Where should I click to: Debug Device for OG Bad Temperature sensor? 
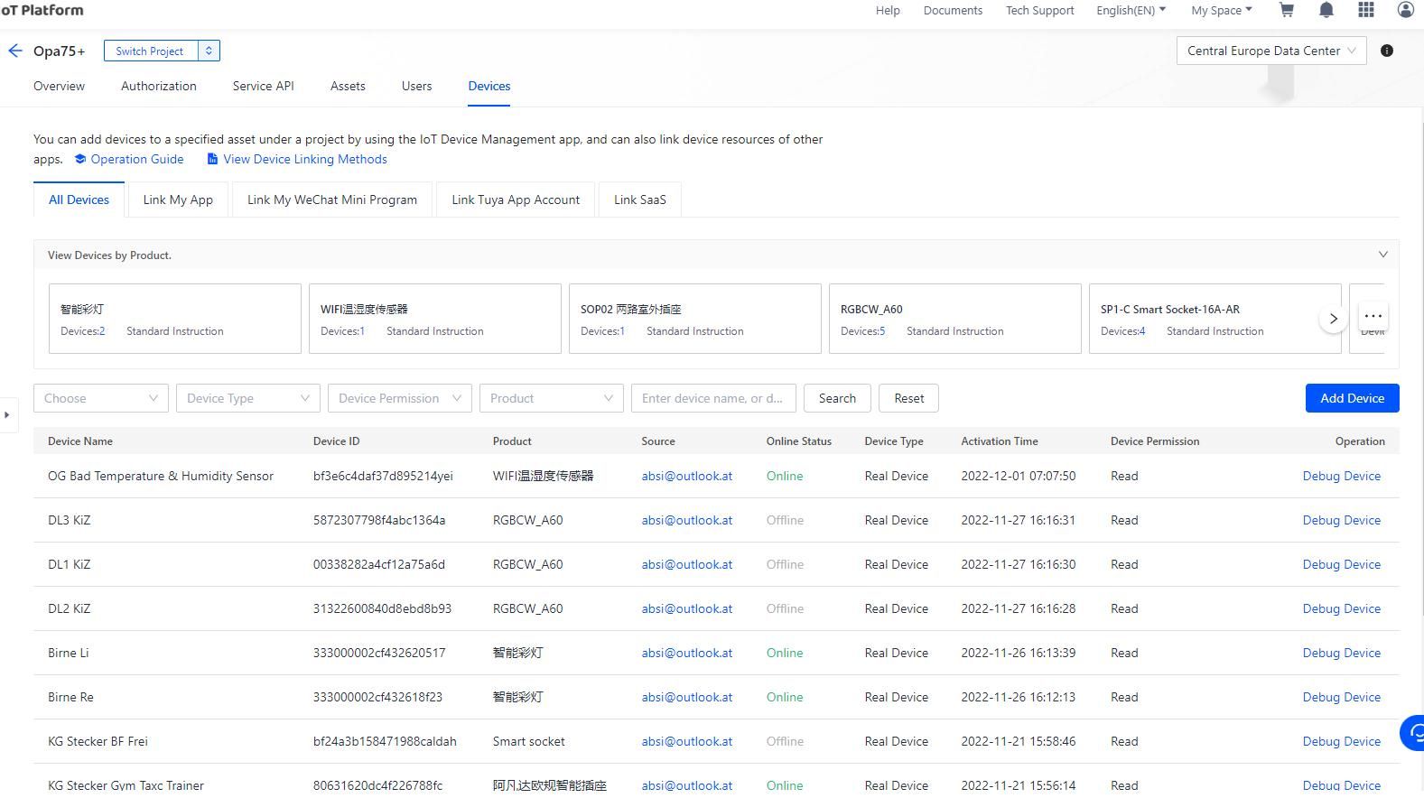pyautogui.click(x=1341, y=476)
